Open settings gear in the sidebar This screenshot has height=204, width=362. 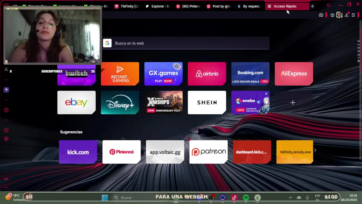point(6,139)
